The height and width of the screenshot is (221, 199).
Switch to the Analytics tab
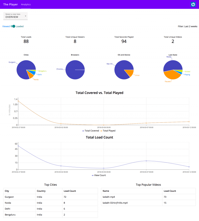(26, 5)
